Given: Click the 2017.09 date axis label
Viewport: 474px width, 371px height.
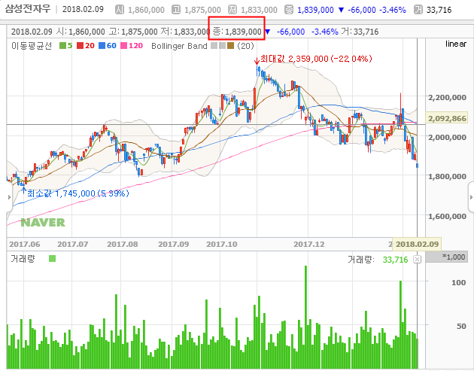Looking at the screenshot, I should coord(174,245).
